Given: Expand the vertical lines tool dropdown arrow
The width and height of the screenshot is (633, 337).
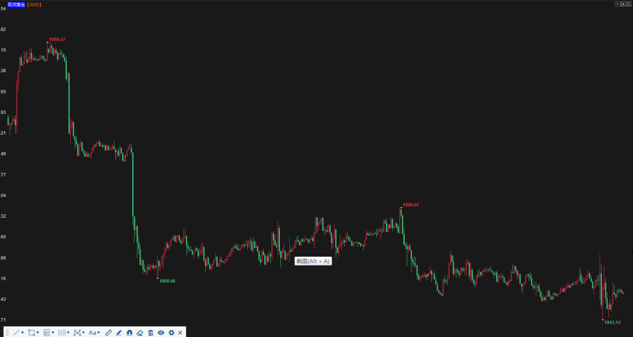Looking at the screenshot, I should point(68,333).
